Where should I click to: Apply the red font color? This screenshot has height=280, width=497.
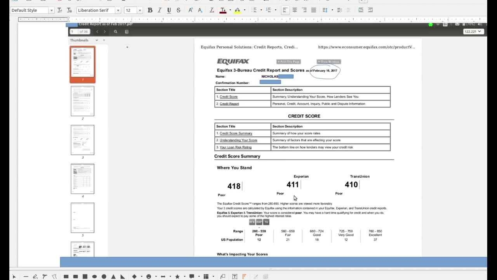(x=223, y=10)
